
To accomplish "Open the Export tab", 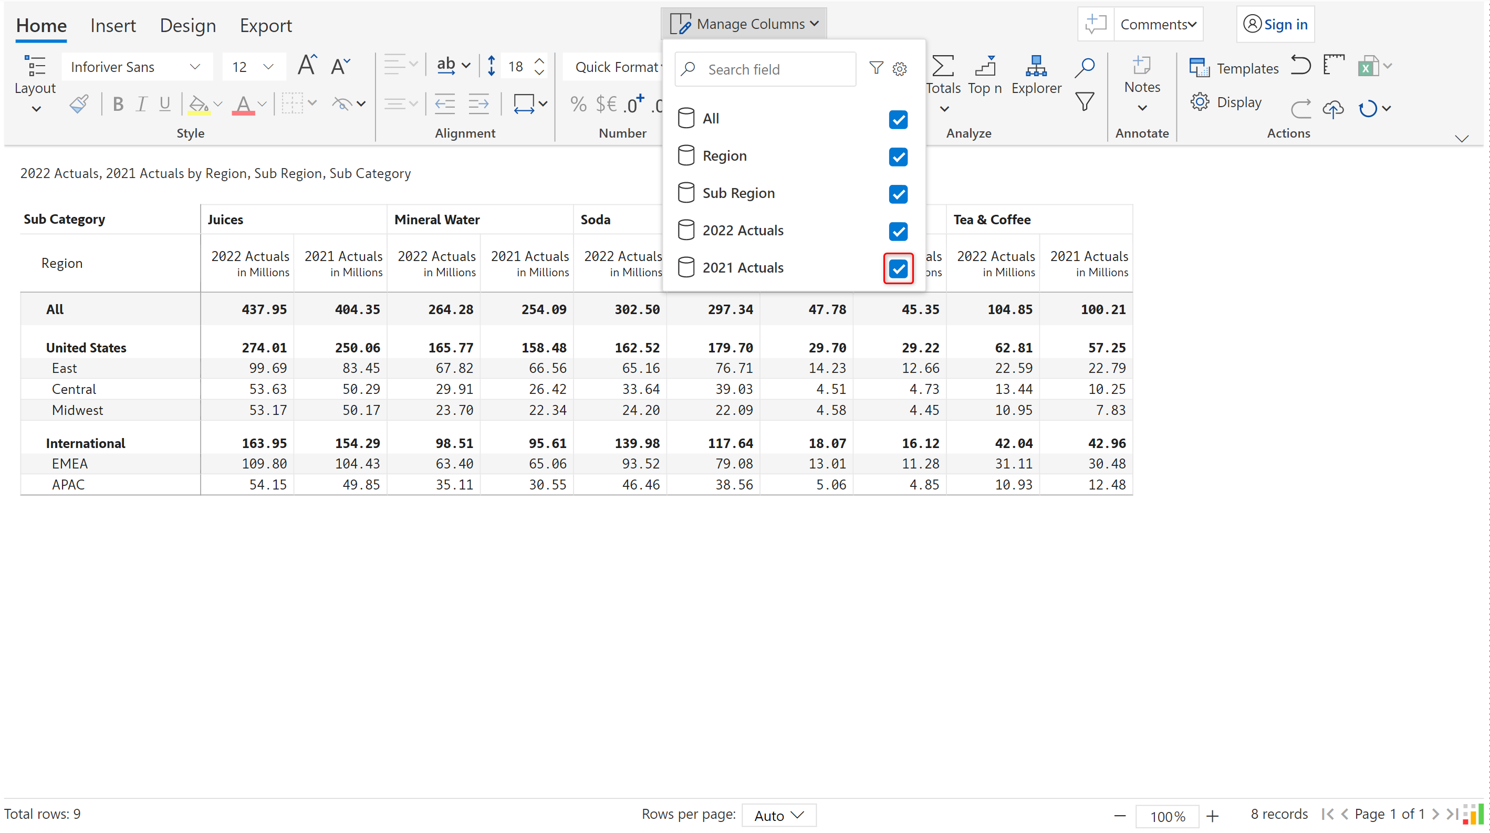I will pyautogui.click(x=266, y=25).
